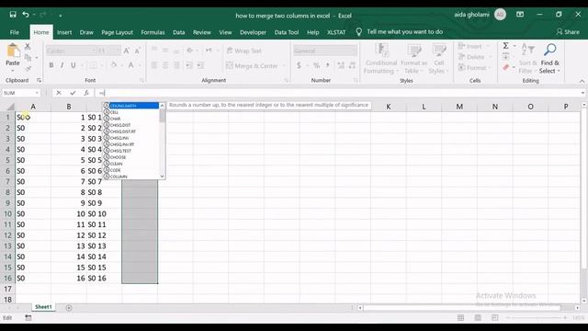Viewport: 588px width, 331px height.
Task: Click the add new sheet plus icon
Action: (x=69, y=308)
